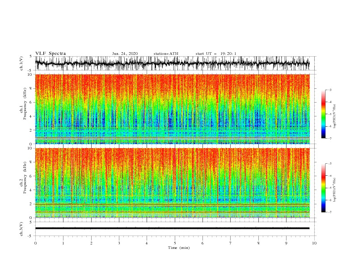Click the "-7" label on ch.2 color bar
This screenshot has width=354, height=273.
[x=329, y=212]
